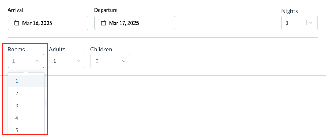Open the Children combo box
This screenshot has width=326, height=136.
(110, 61)
